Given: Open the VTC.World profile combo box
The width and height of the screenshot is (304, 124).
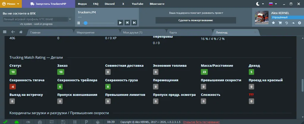Looking at the screenshot, I should click(x=37, y=19).
